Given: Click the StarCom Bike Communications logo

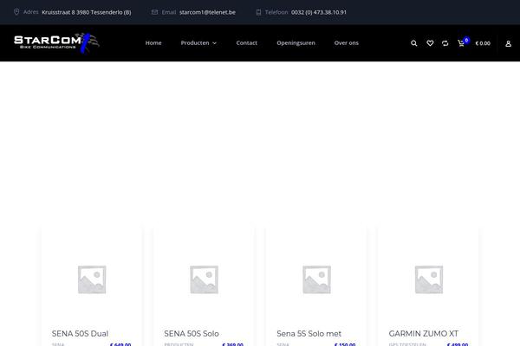Looking at the screenshot, I should (56, 43).
